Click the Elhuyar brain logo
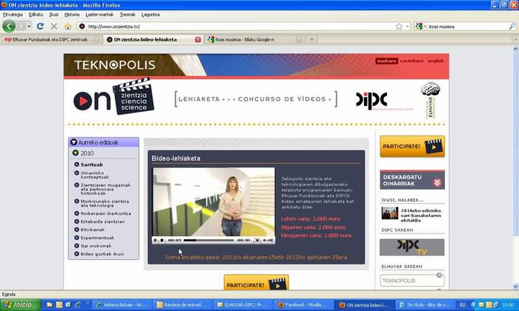The width and height of the screenshot is (519, 311). (430, 100)
